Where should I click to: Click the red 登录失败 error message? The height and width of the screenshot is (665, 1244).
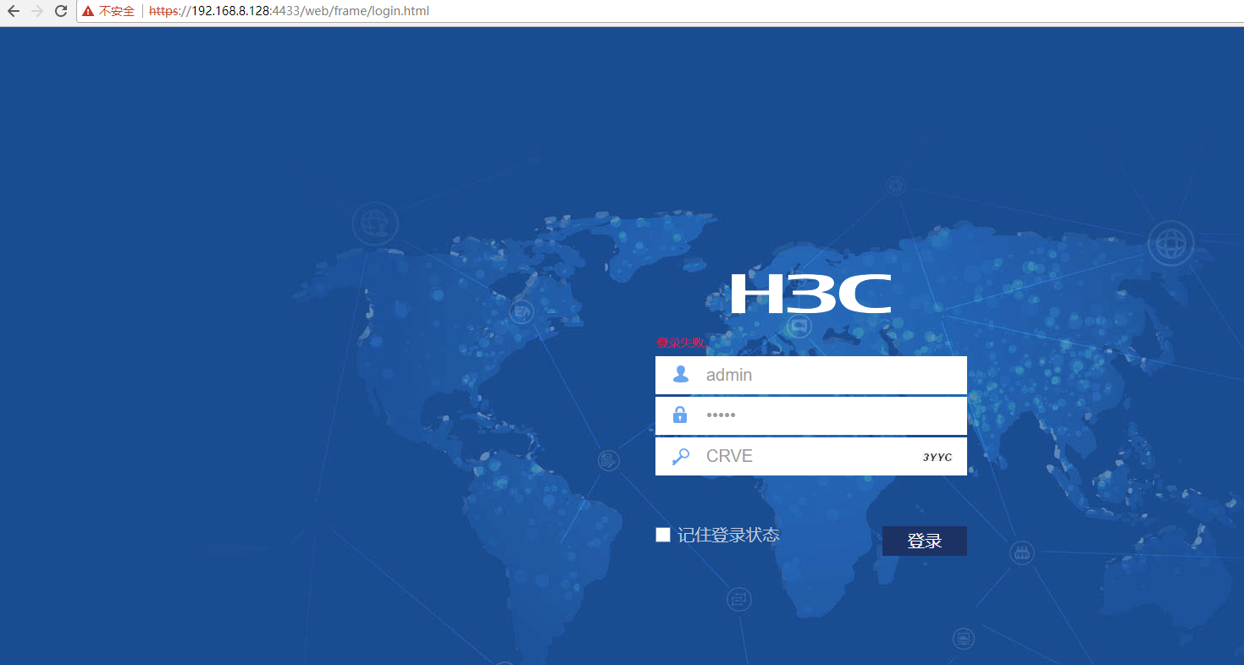pos(682,343)
